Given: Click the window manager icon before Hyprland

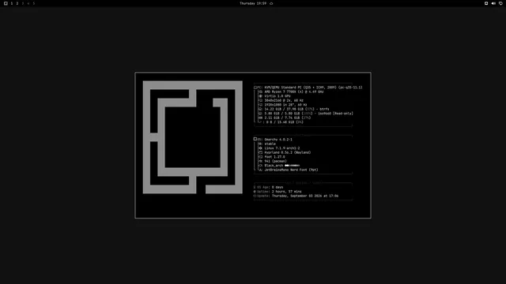Looking at the screenshot, I should pyautogui.click(x=261, y=152).
